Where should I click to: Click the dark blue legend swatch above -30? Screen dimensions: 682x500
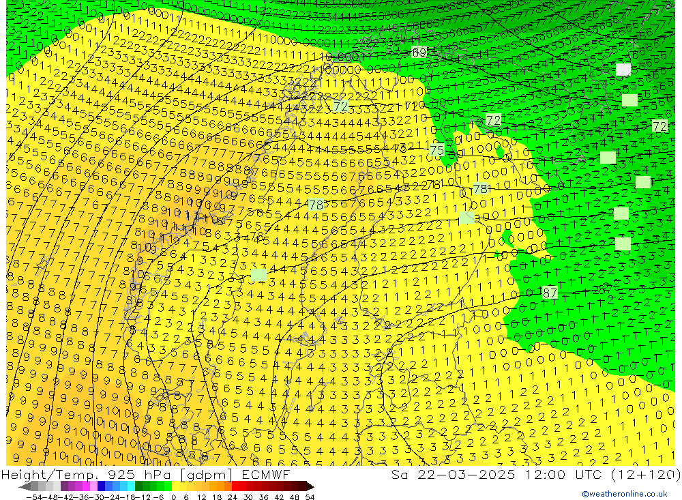[101, 486]
